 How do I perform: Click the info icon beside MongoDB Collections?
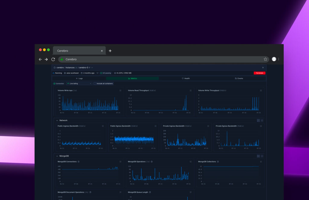coord(218,162)
